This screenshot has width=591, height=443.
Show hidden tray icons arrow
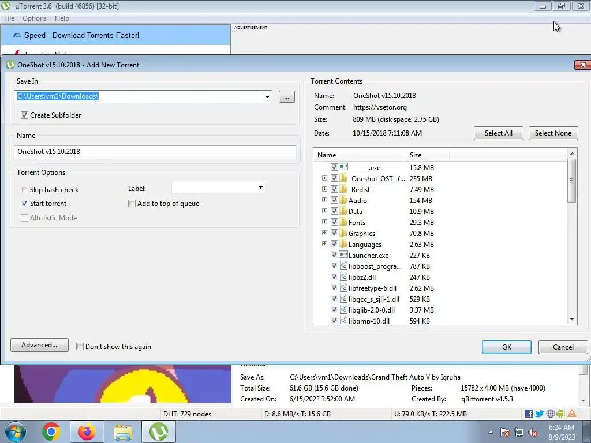pyautogui.click(x=491, y=432)
